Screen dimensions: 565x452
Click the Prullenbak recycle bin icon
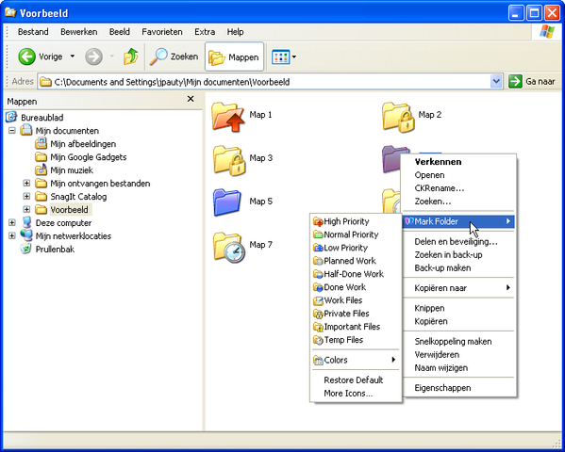(x=26, y=249)
